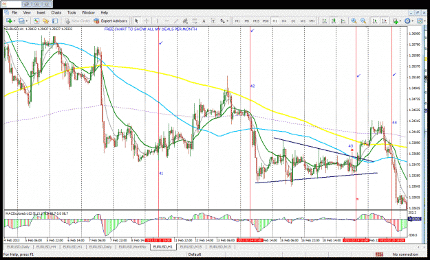Switch timeframe to H4

click(x=284, y=21)
